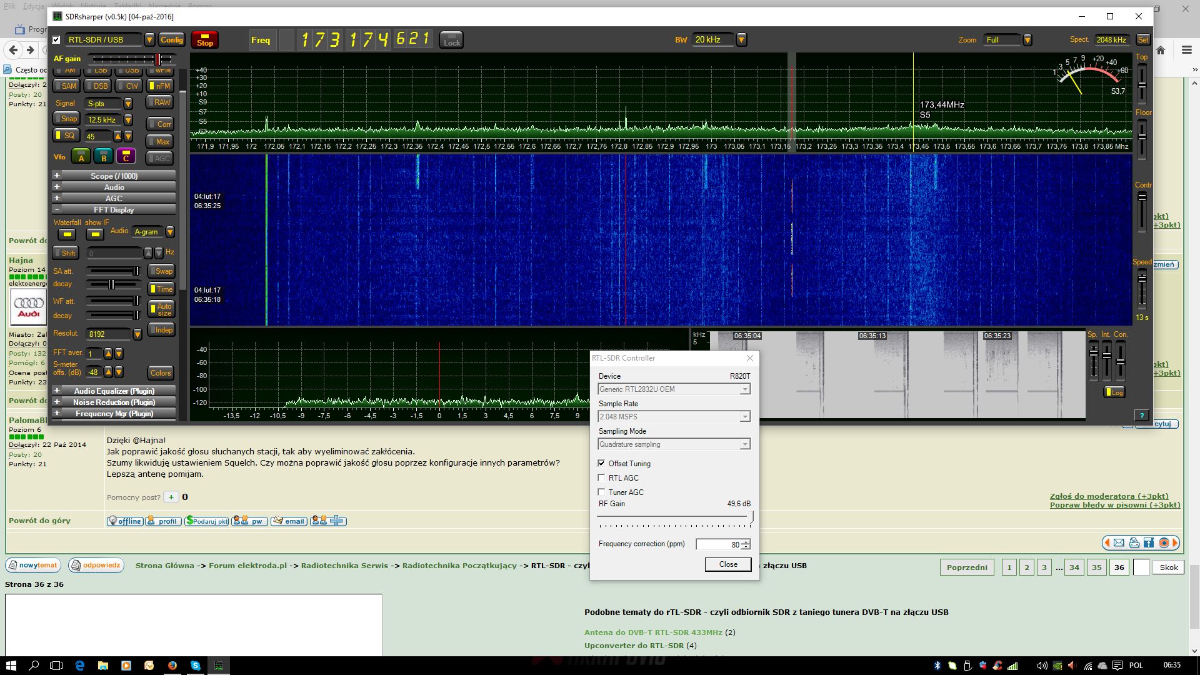1200x675 pixels.
Task: Click the 'odpowiedz' reply button
Action: point(96,565)
